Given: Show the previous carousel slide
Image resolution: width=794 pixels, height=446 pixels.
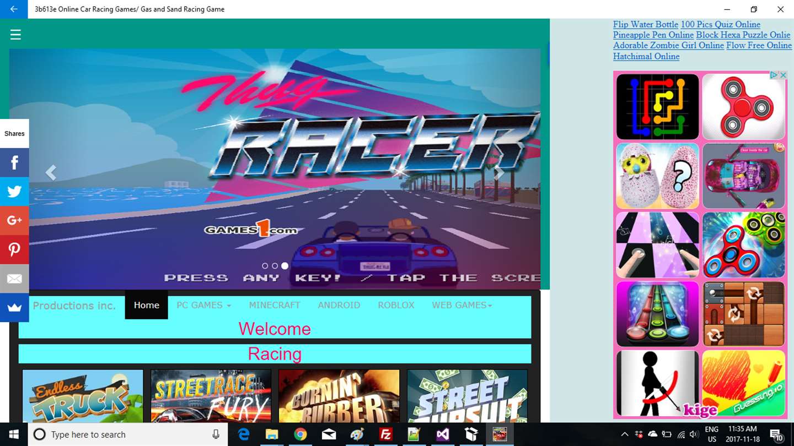Looking at the screenshot, I should coord(51,173).
